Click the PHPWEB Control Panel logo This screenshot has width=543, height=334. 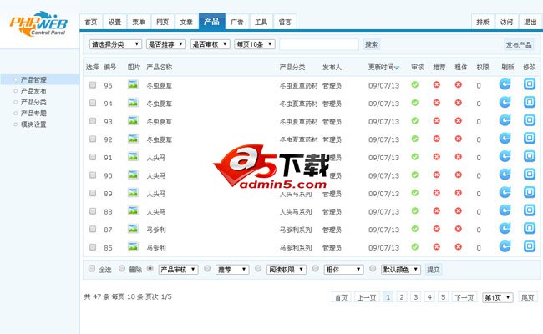(38, 23)
